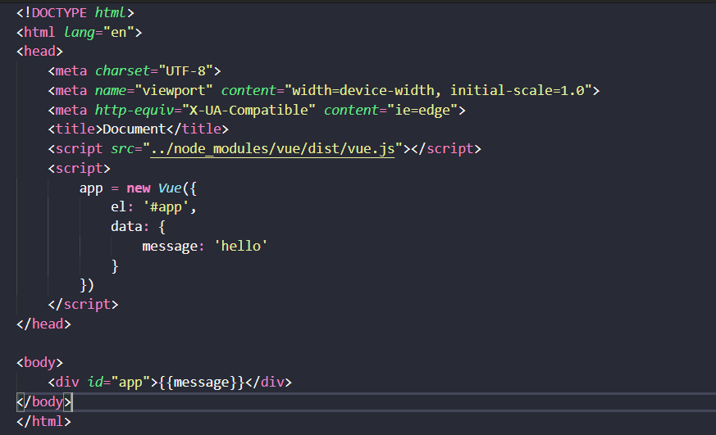Click the {{message}} template expression
This screenshot has width=716, height=435.
pyautogui.click(x=202, y=383)
